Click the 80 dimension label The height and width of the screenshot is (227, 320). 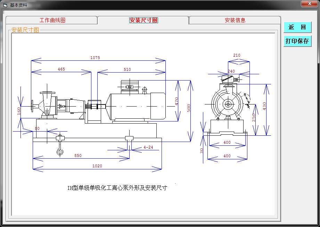[x=37, y=128]
